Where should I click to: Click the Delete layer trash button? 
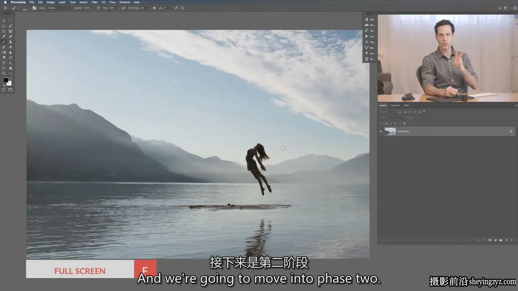[512, 240]
